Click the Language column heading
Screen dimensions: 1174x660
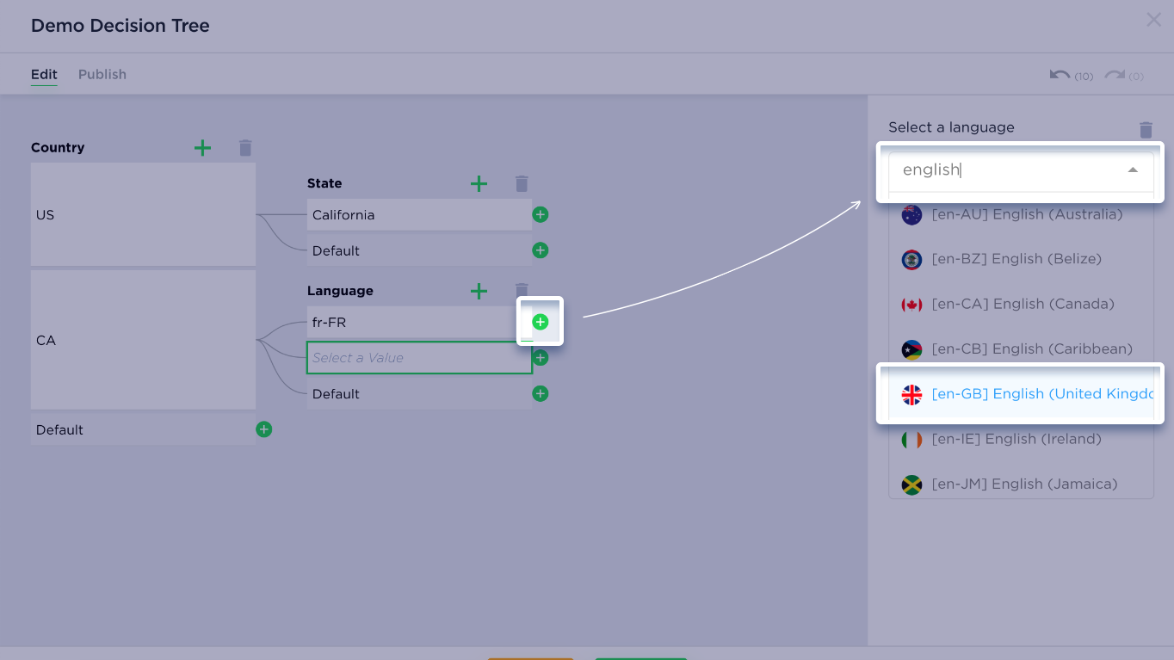340,291
